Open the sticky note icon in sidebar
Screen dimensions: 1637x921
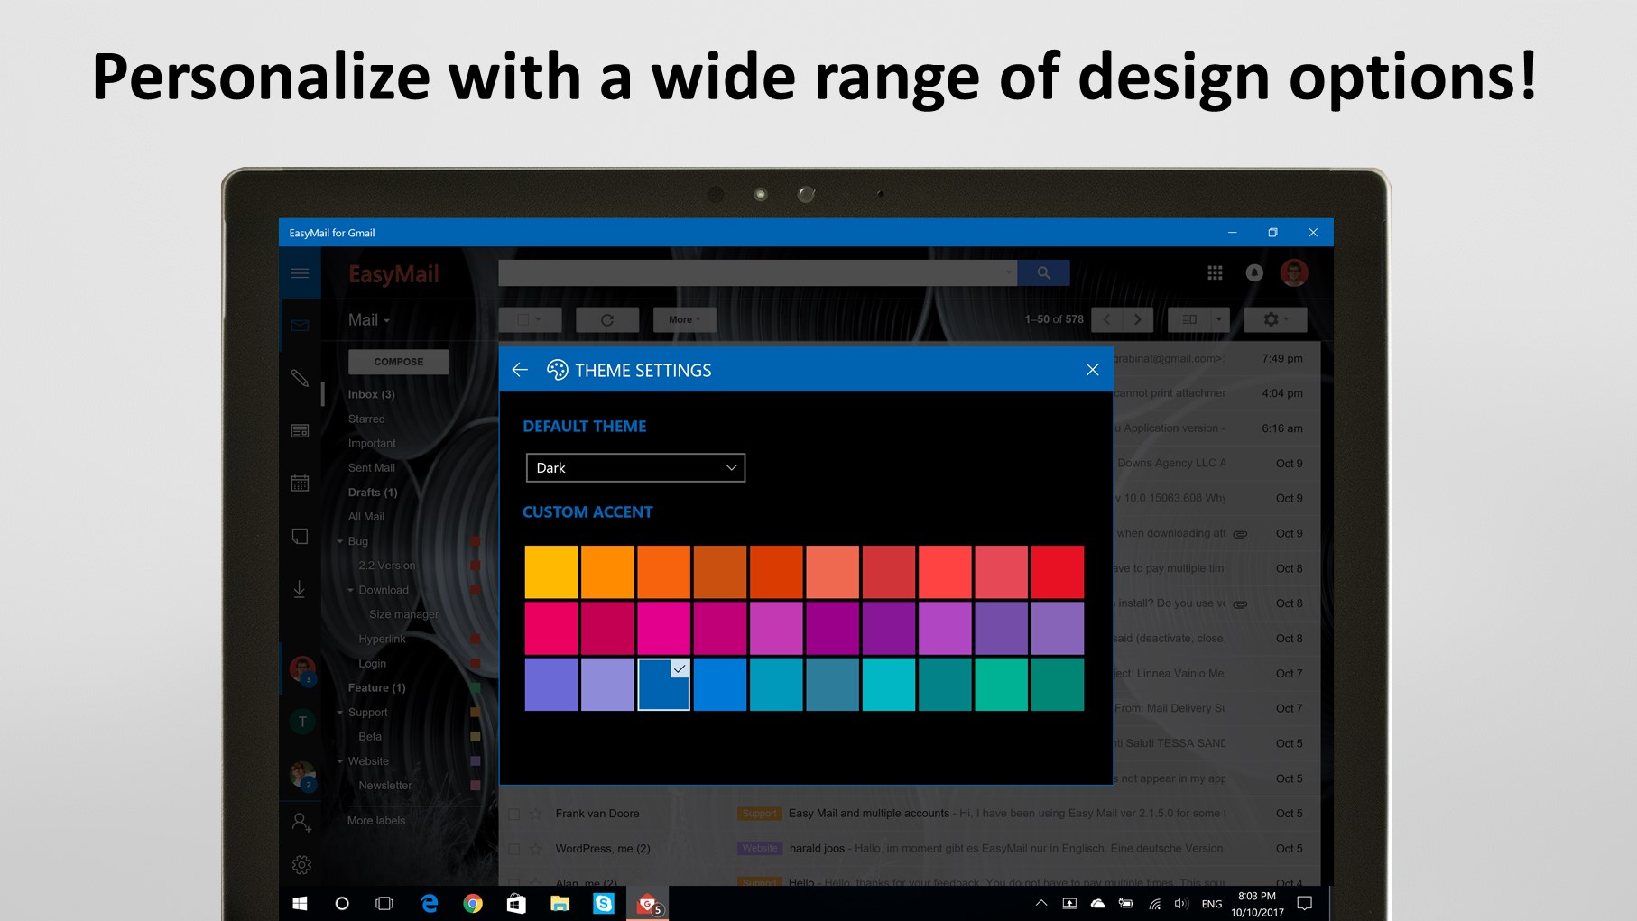pos(300,536)
